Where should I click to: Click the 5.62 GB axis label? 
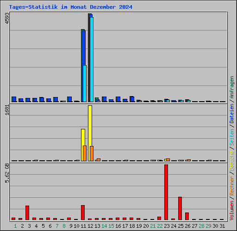click(7, 173)
